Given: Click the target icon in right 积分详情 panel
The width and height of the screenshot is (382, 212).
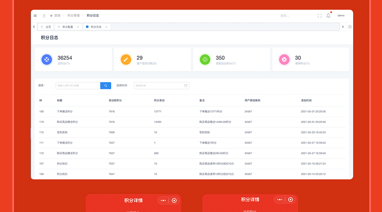Looking at the screenshot, I should tap(291, 200).
